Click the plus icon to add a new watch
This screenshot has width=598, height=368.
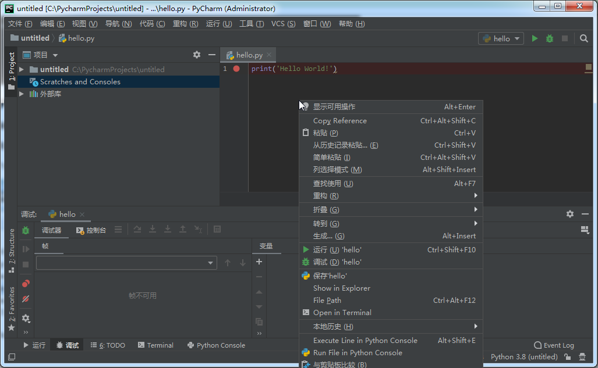(x=259, y=262)
